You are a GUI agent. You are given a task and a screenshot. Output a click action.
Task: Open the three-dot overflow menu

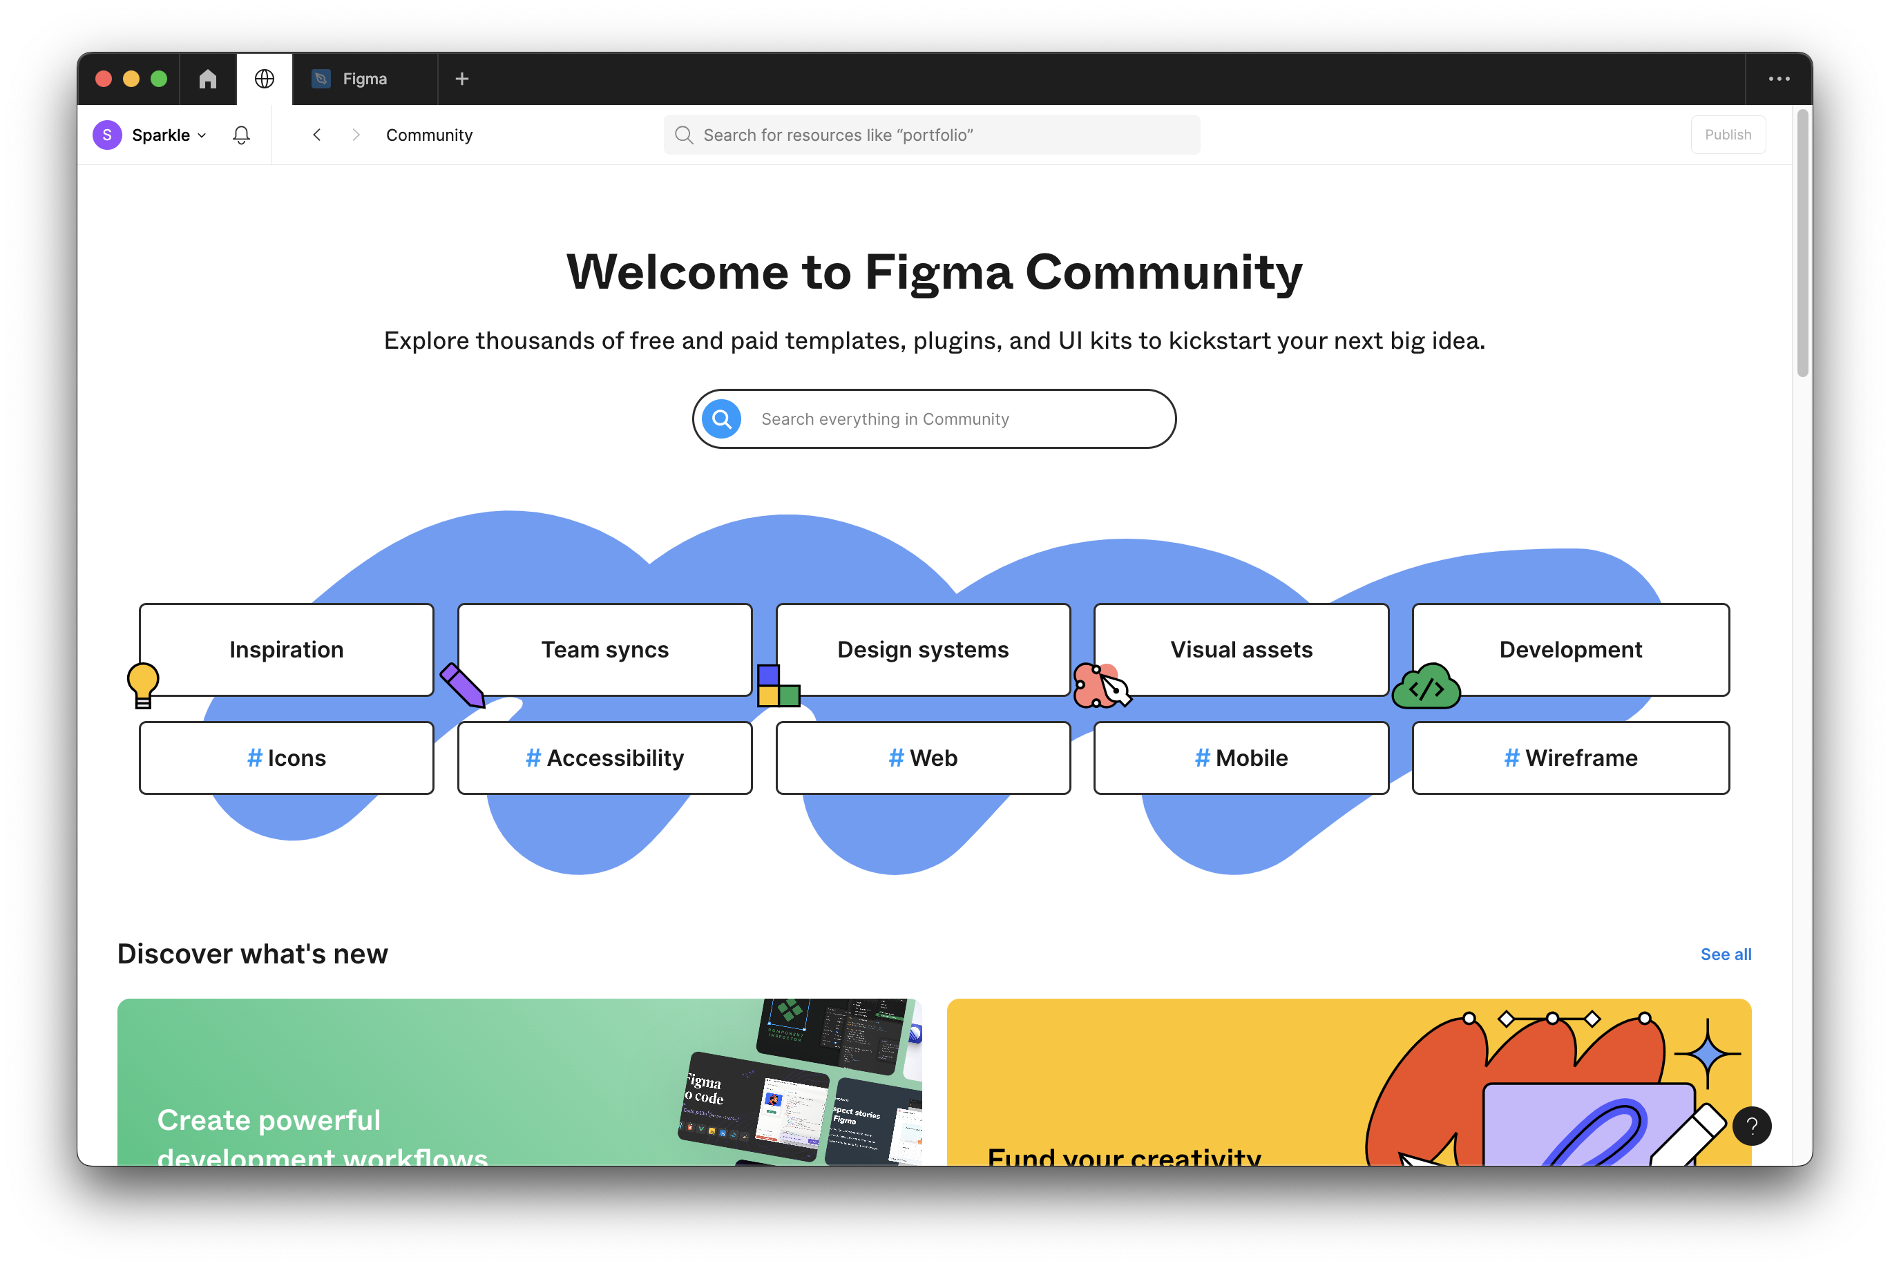pyautogui.click(x=1778, y=79)
